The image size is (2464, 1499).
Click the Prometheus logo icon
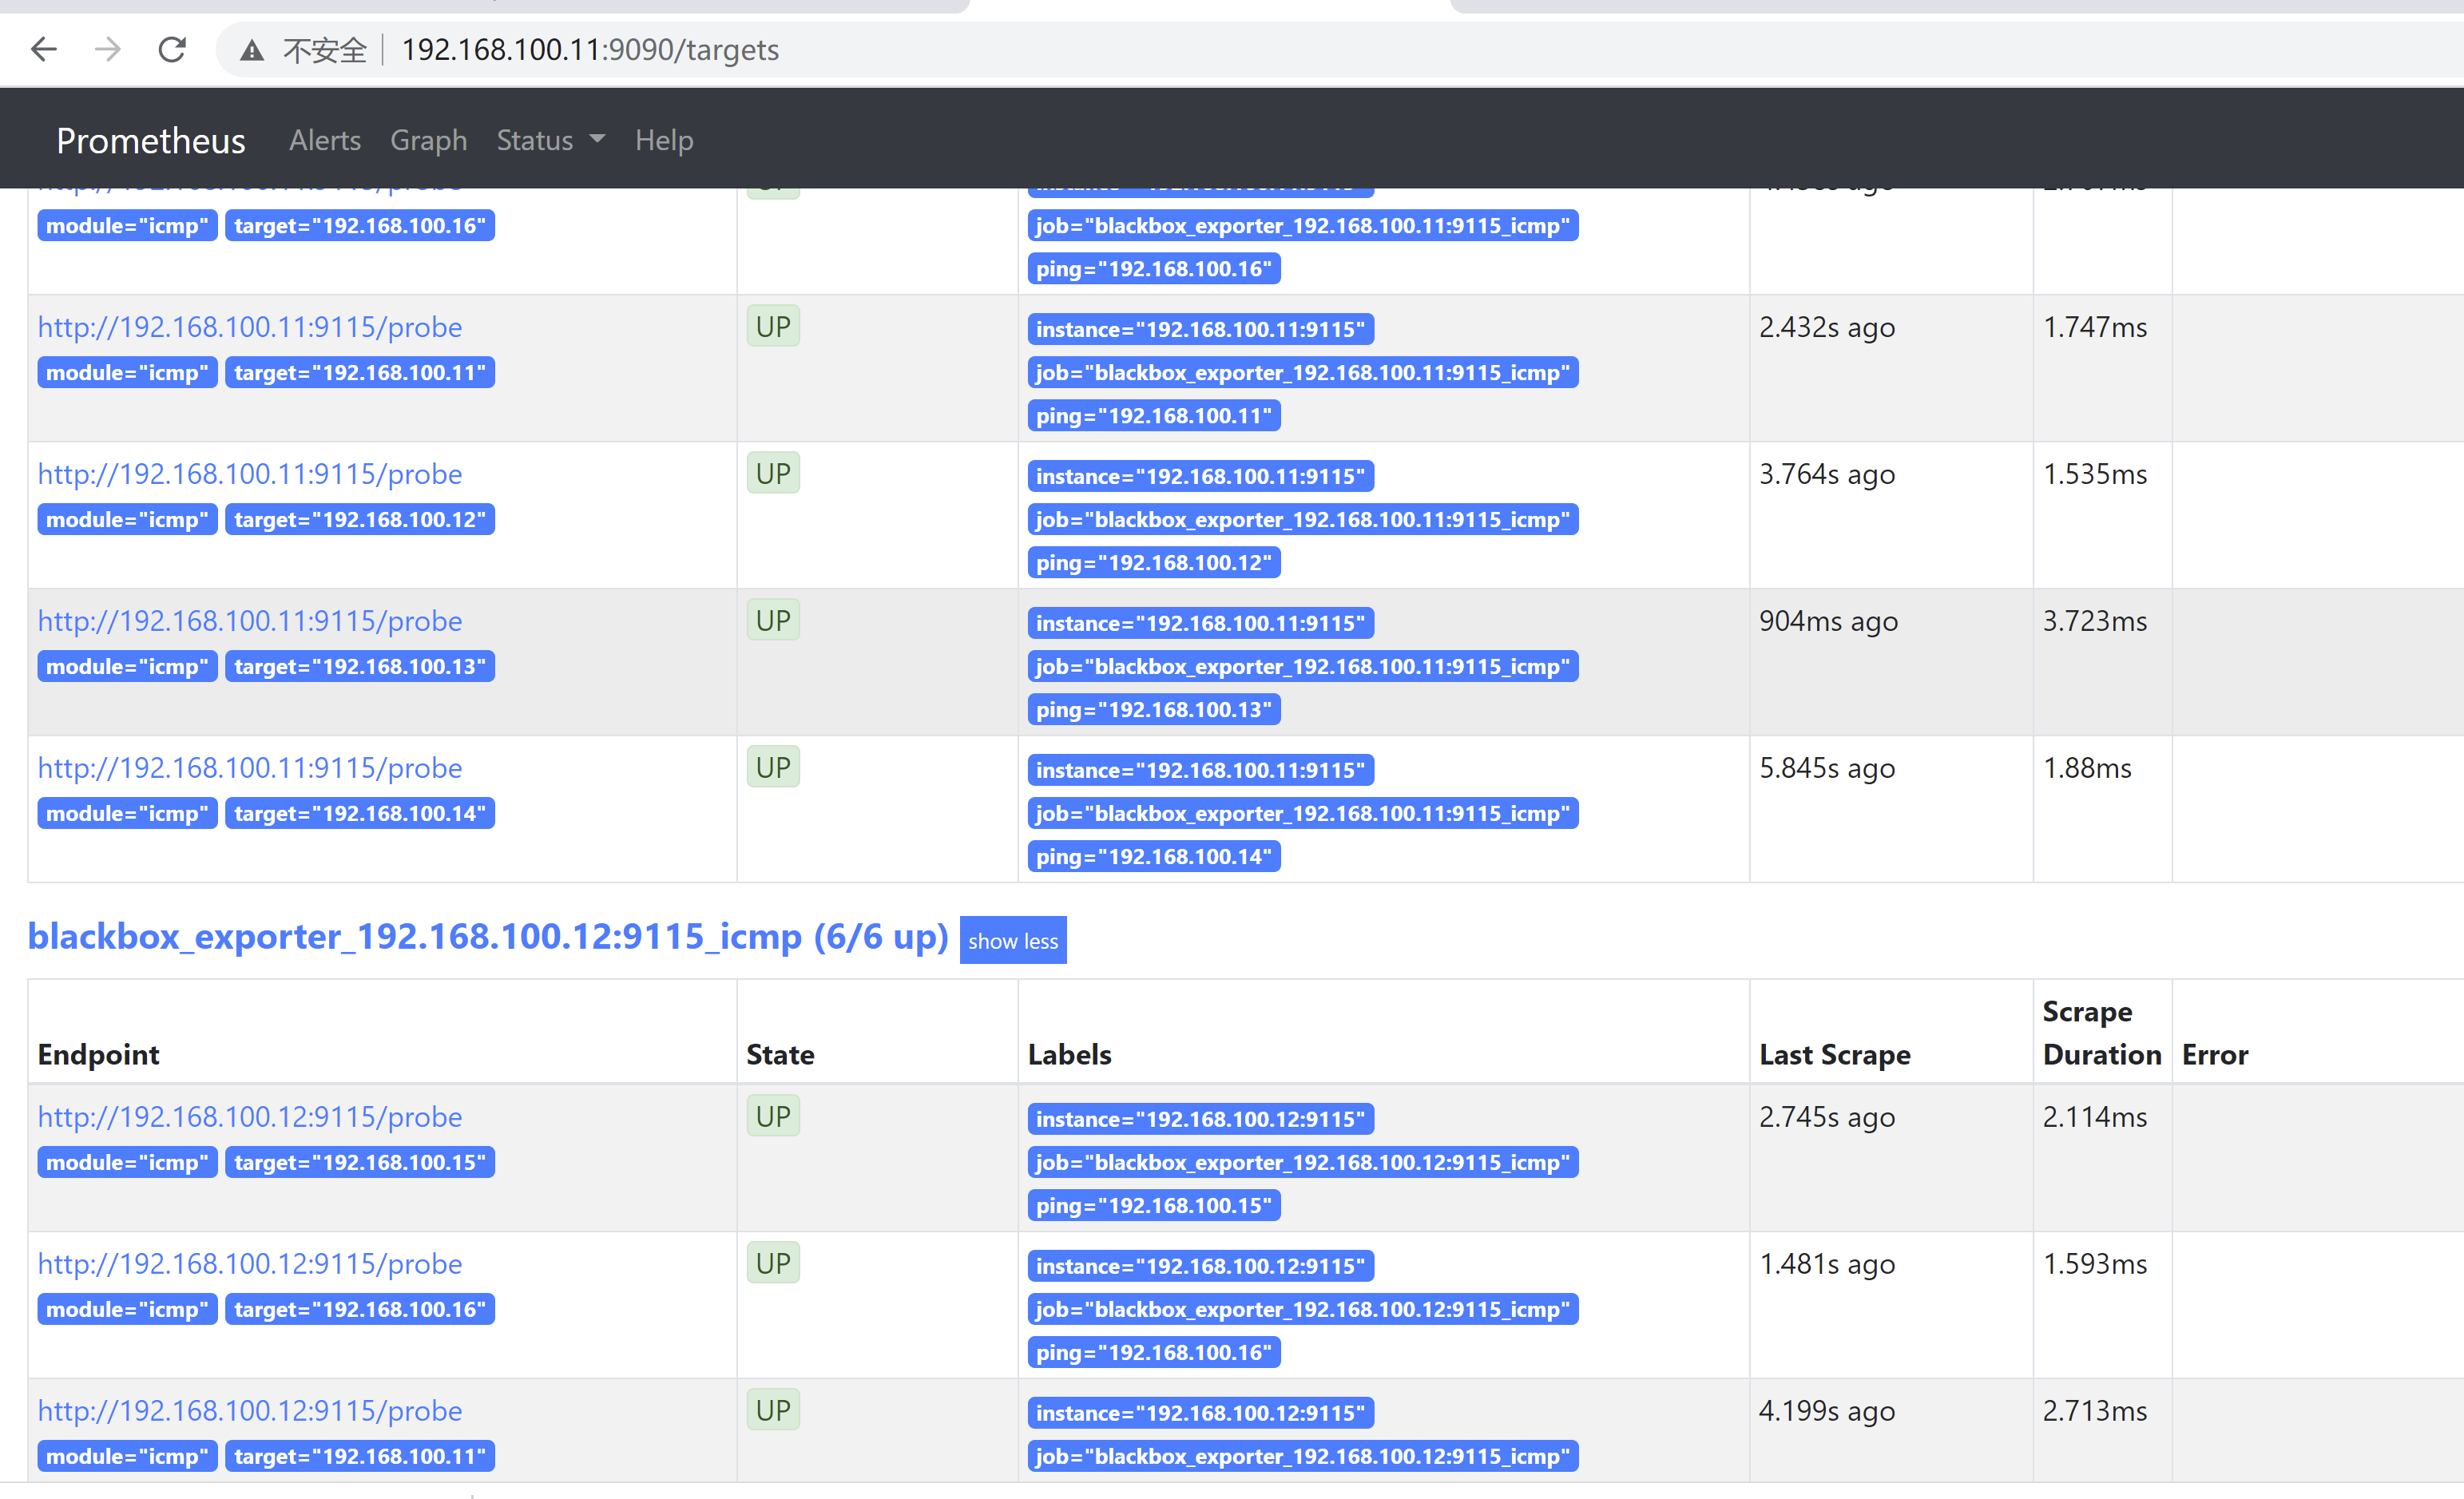coord(149,141)
